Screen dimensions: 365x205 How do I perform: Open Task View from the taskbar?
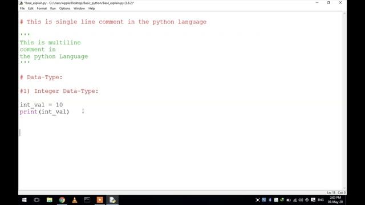pyautogui.click(x=36, y=200)
